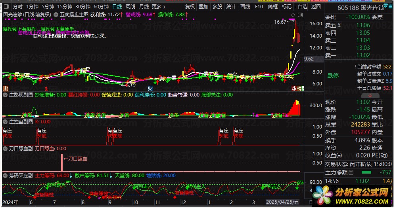Select the 1分钟 period
395x208 pixels.
[x=32, y=7]
